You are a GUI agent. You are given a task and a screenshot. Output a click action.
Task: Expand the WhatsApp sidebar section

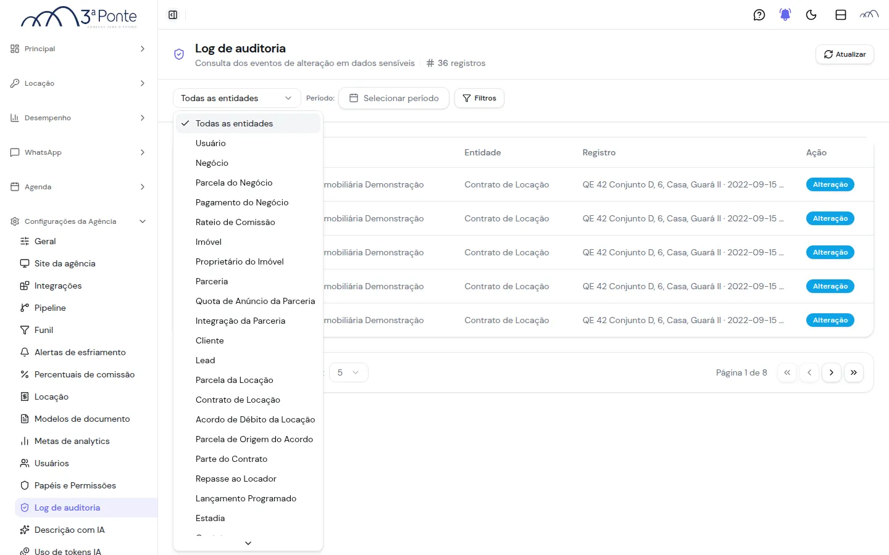78,152
